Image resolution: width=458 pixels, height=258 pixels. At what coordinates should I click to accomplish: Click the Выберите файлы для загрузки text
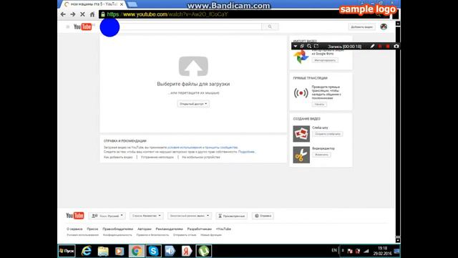point(193,84)
